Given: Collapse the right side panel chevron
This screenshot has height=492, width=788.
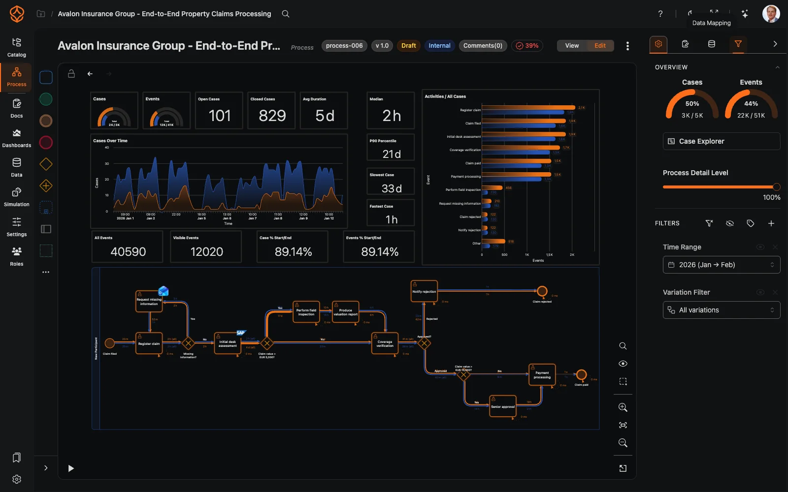Looking at the screenshot, I should coord(775,44).
